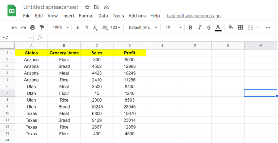Open the Format menu
The height and width of the screenshot is (143, 278).
(86, 16)
